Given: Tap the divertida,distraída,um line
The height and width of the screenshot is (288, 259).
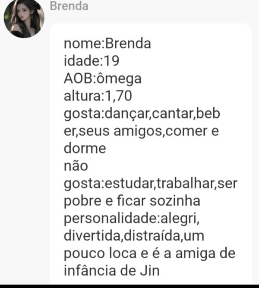Looking at the screenshot, I should point(134,236).
